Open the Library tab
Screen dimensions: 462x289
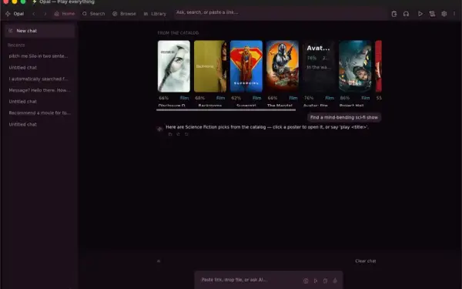[x=155, y=14]
